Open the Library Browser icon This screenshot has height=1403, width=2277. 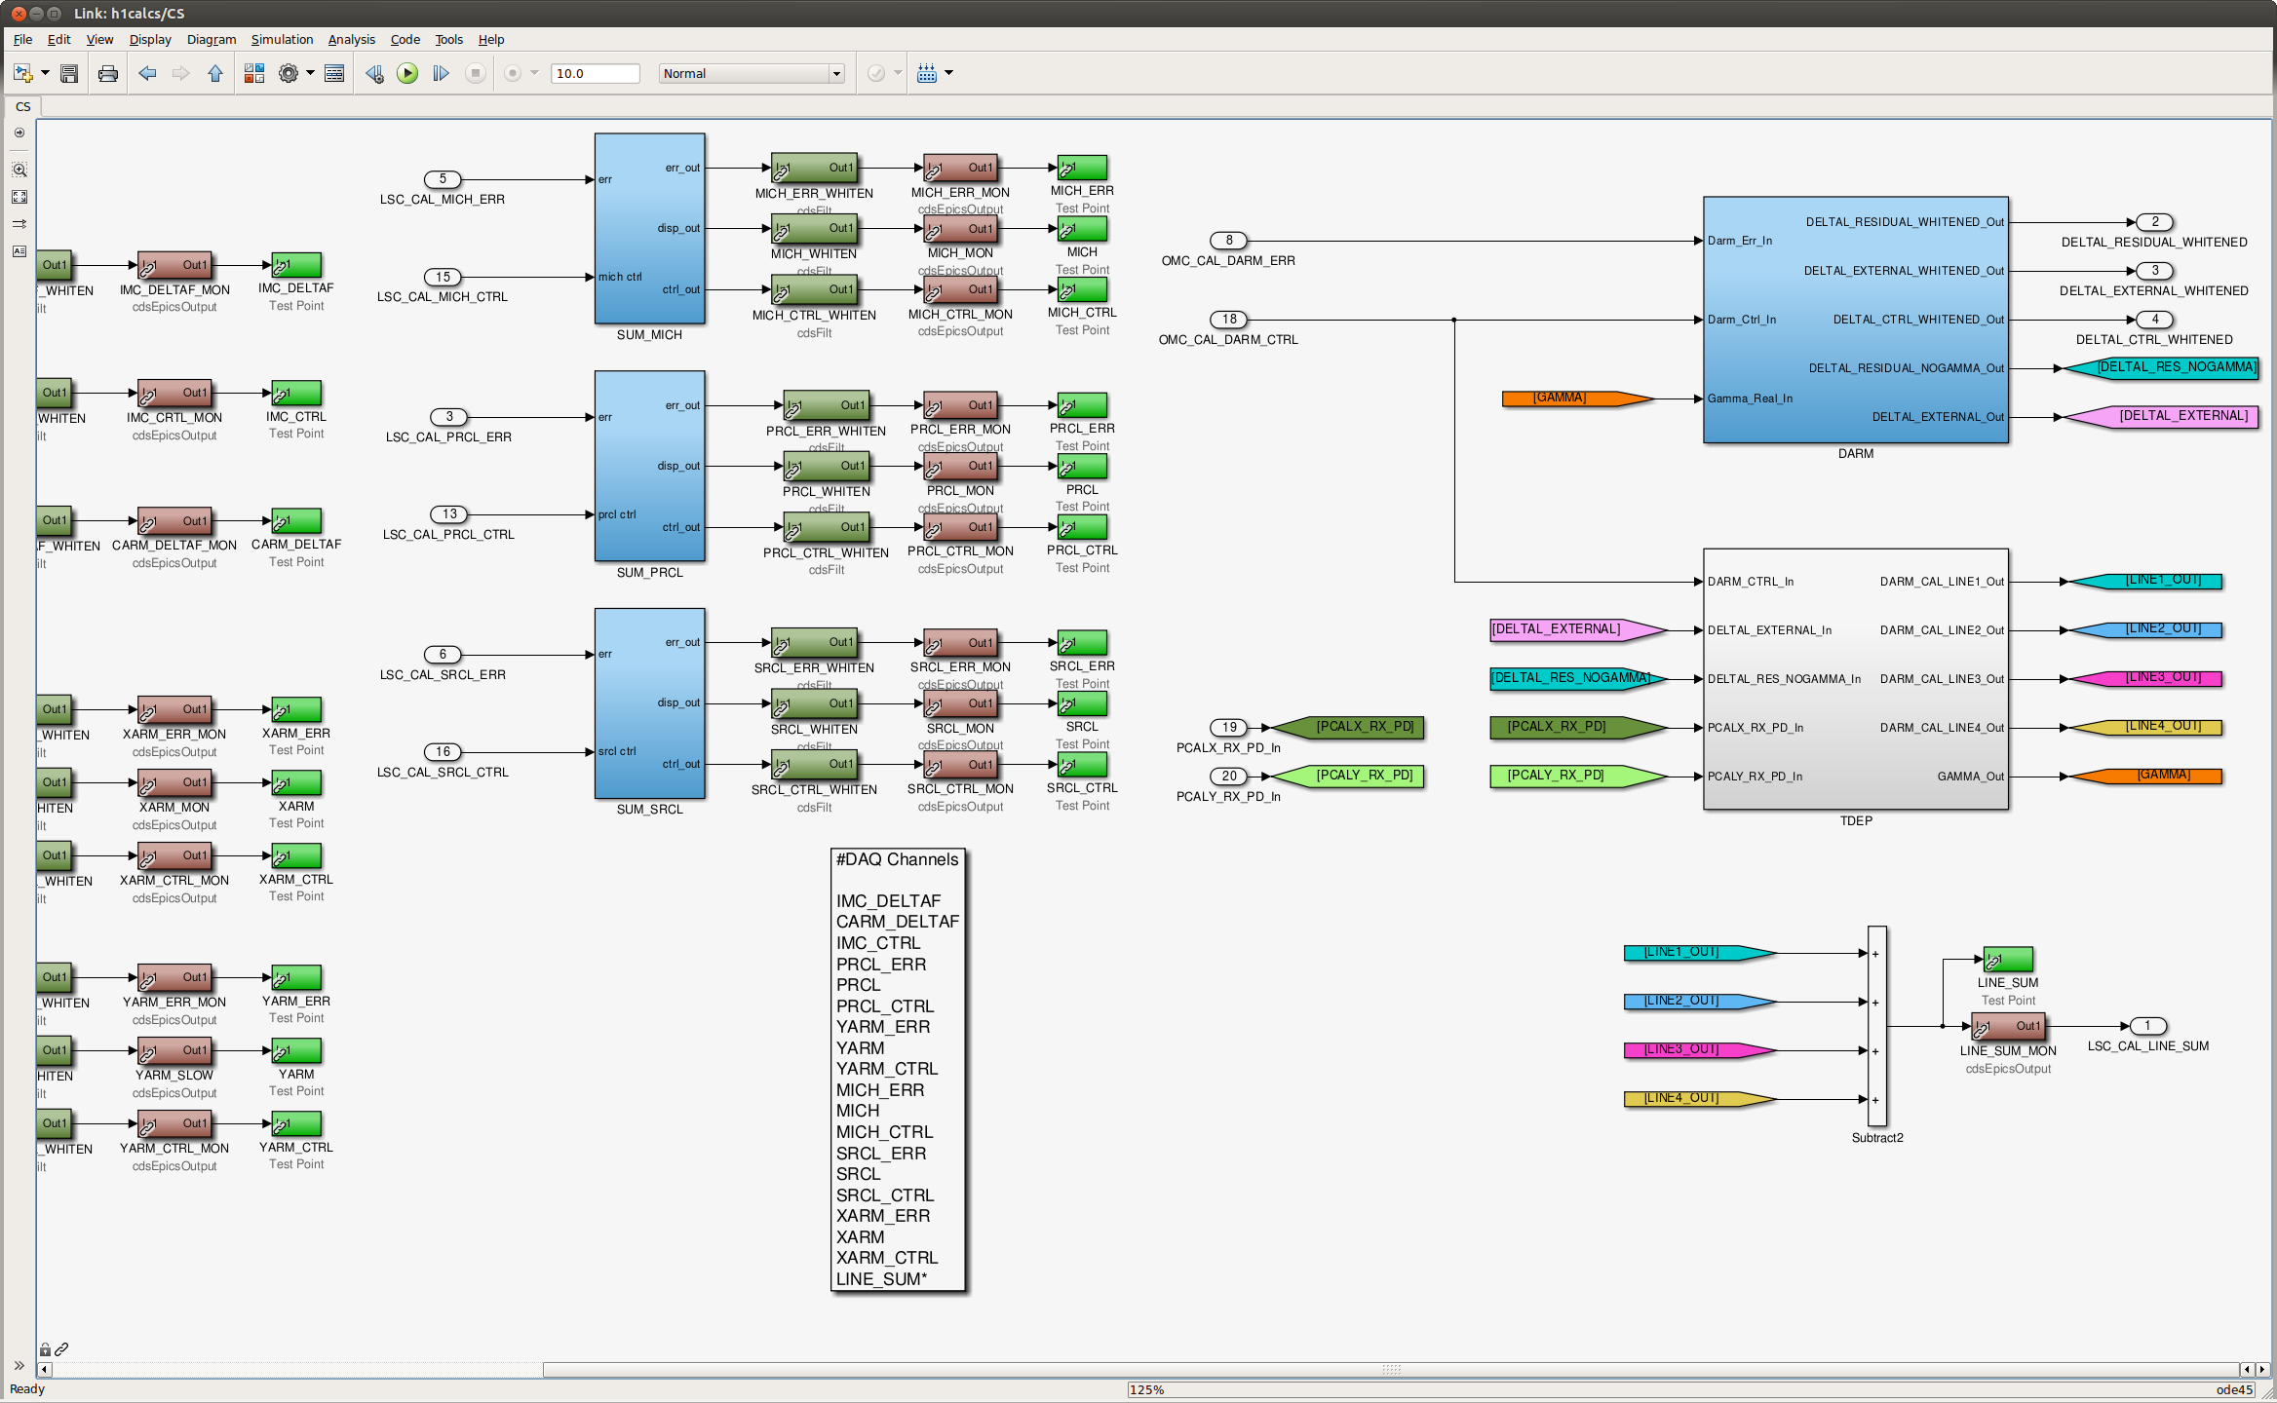[254, 73]
